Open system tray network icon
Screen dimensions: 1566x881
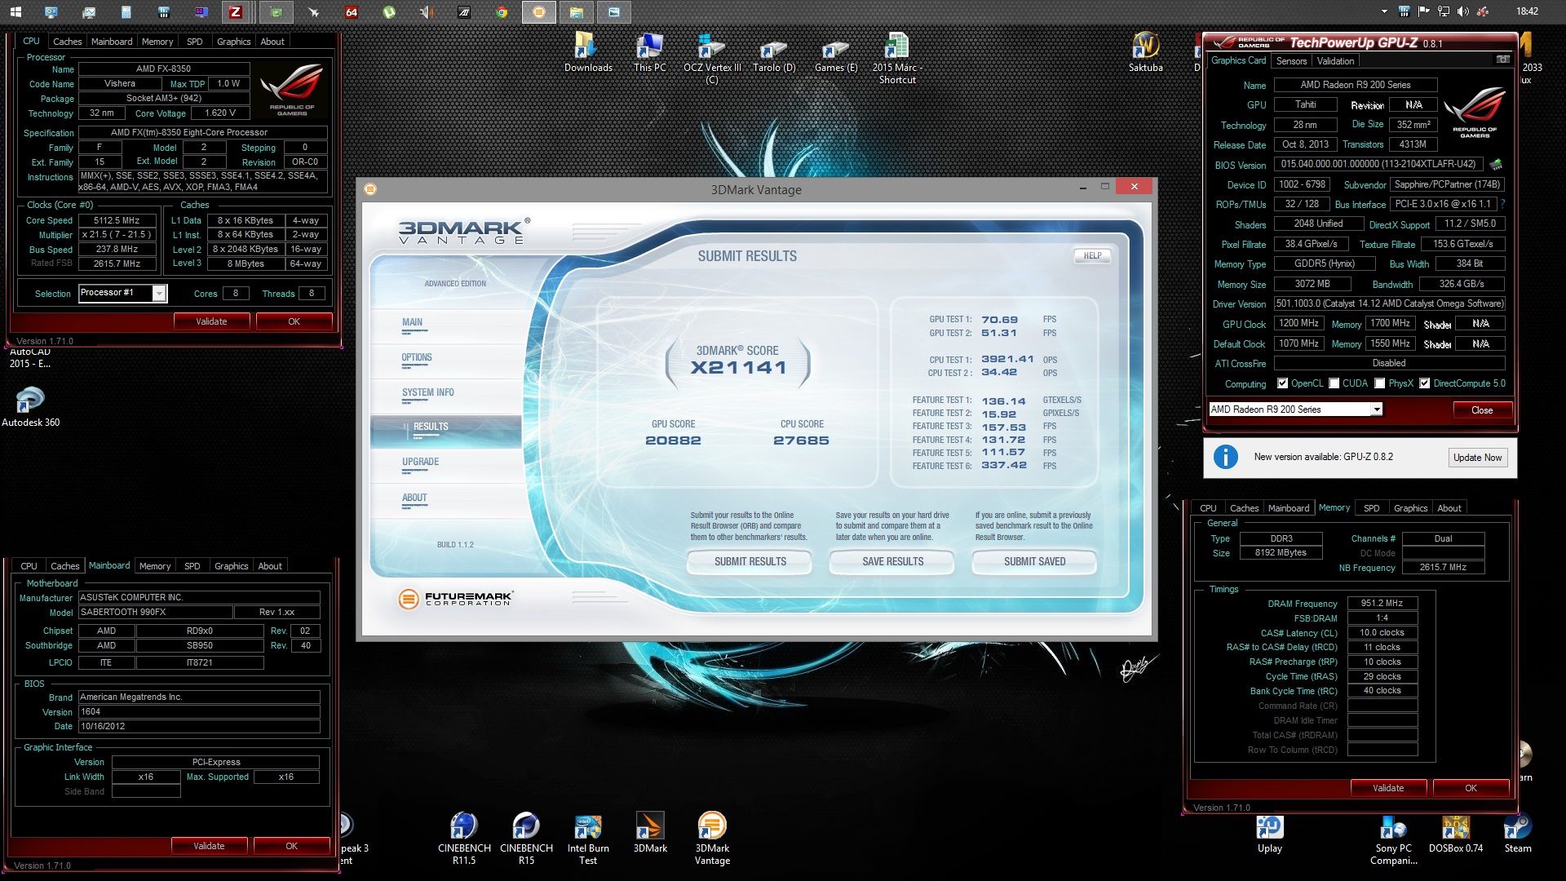pos(1444,11)
